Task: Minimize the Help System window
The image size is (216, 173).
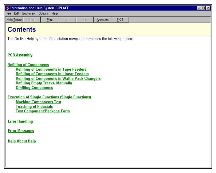Action: [199, 8]
